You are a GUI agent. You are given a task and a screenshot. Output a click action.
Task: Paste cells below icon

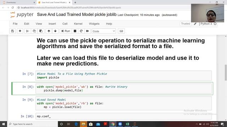point(41,31)
